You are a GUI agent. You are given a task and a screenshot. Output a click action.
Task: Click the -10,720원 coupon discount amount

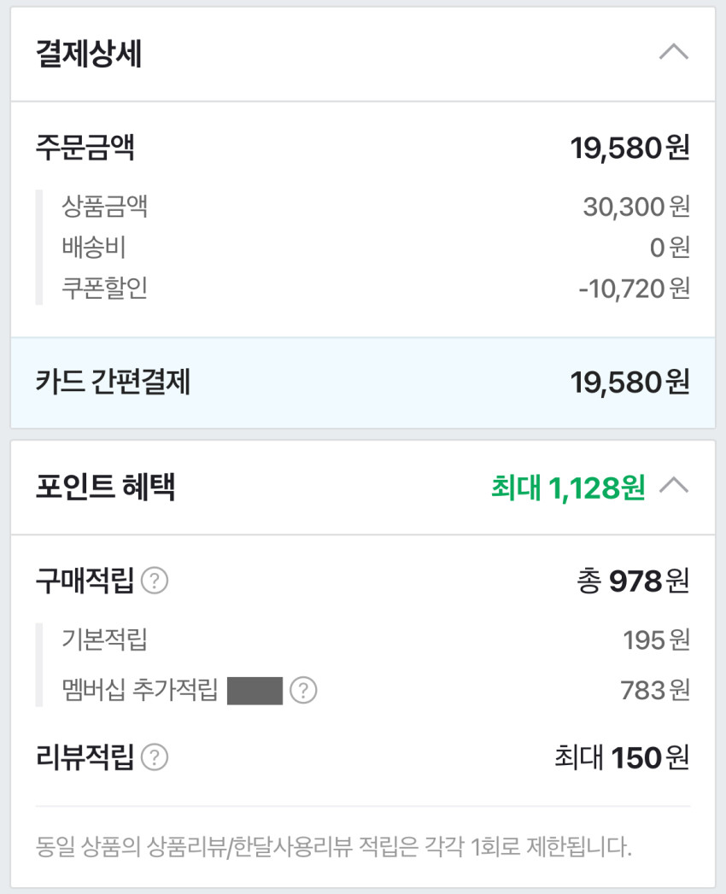point(634,289)
